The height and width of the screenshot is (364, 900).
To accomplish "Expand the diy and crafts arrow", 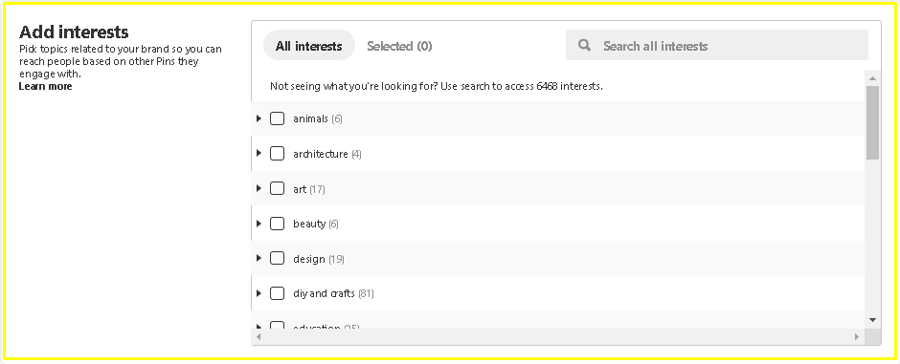I will pos(259,293).
